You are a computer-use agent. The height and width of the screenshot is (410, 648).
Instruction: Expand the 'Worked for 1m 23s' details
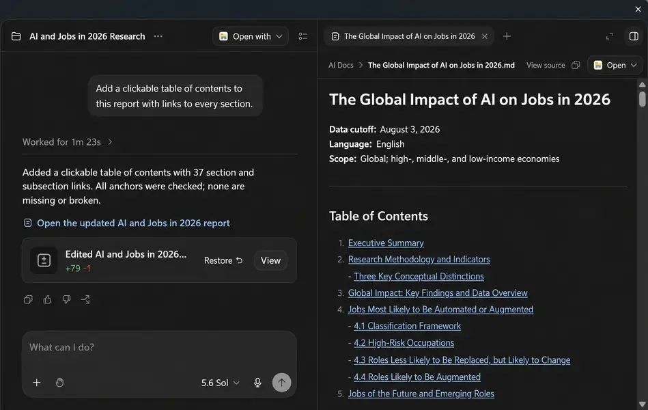[68, 142]
